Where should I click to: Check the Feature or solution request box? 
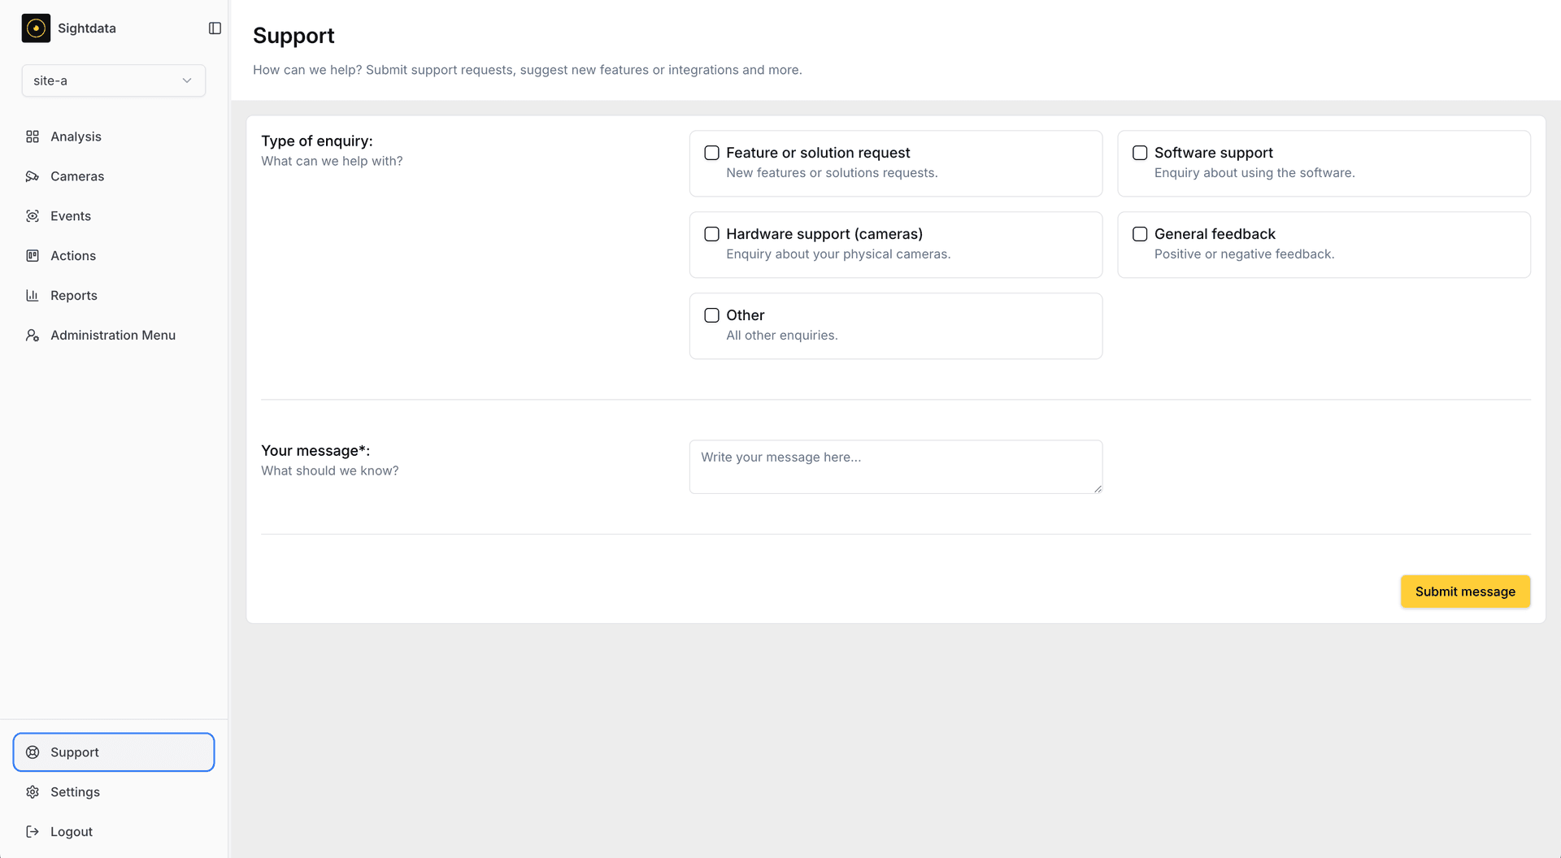click(x=711, y=153)
